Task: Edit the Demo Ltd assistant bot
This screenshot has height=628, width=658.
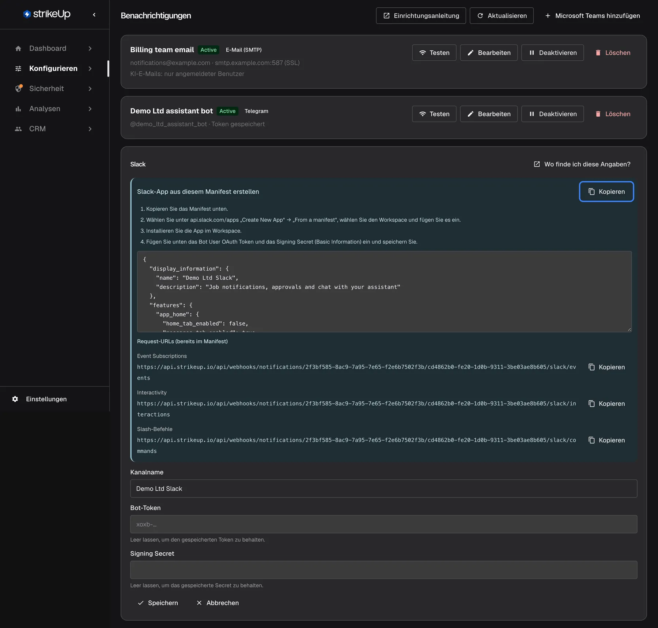Action: [488, 114]
